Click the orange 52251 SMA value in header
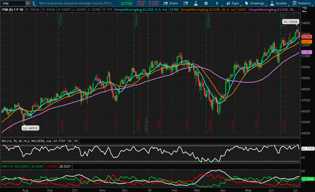This screenshot has width=315, height=192. pos(242,9)
